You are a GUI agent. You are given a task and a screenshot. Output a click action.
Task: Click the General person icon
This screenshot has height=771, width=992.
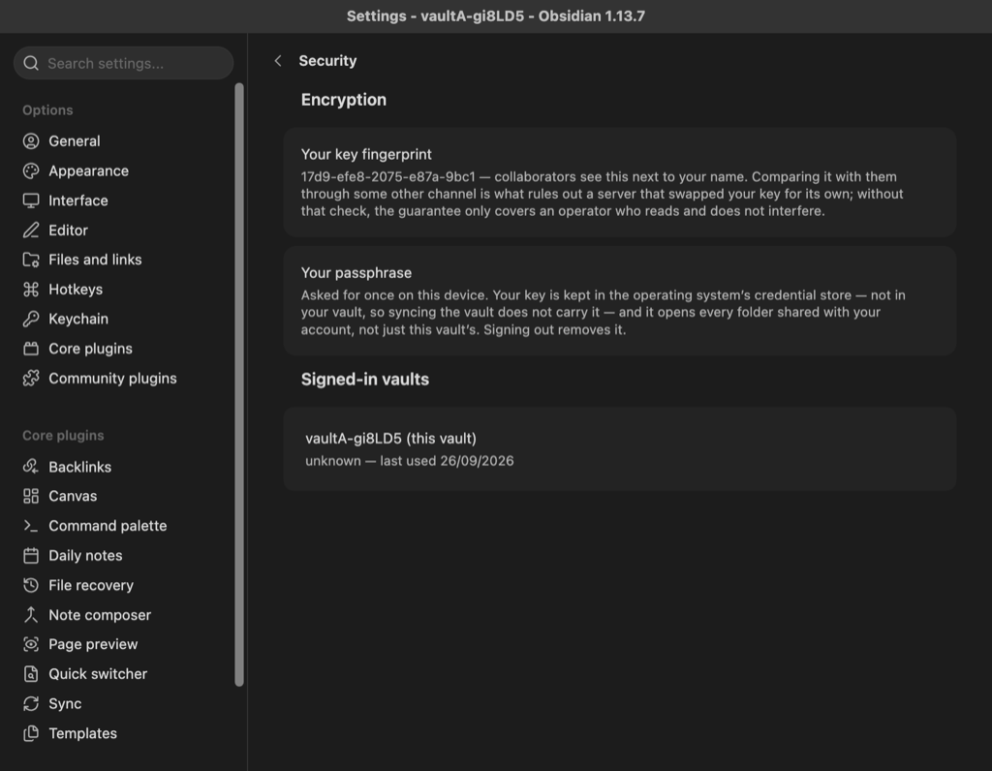tap(31, 141)
